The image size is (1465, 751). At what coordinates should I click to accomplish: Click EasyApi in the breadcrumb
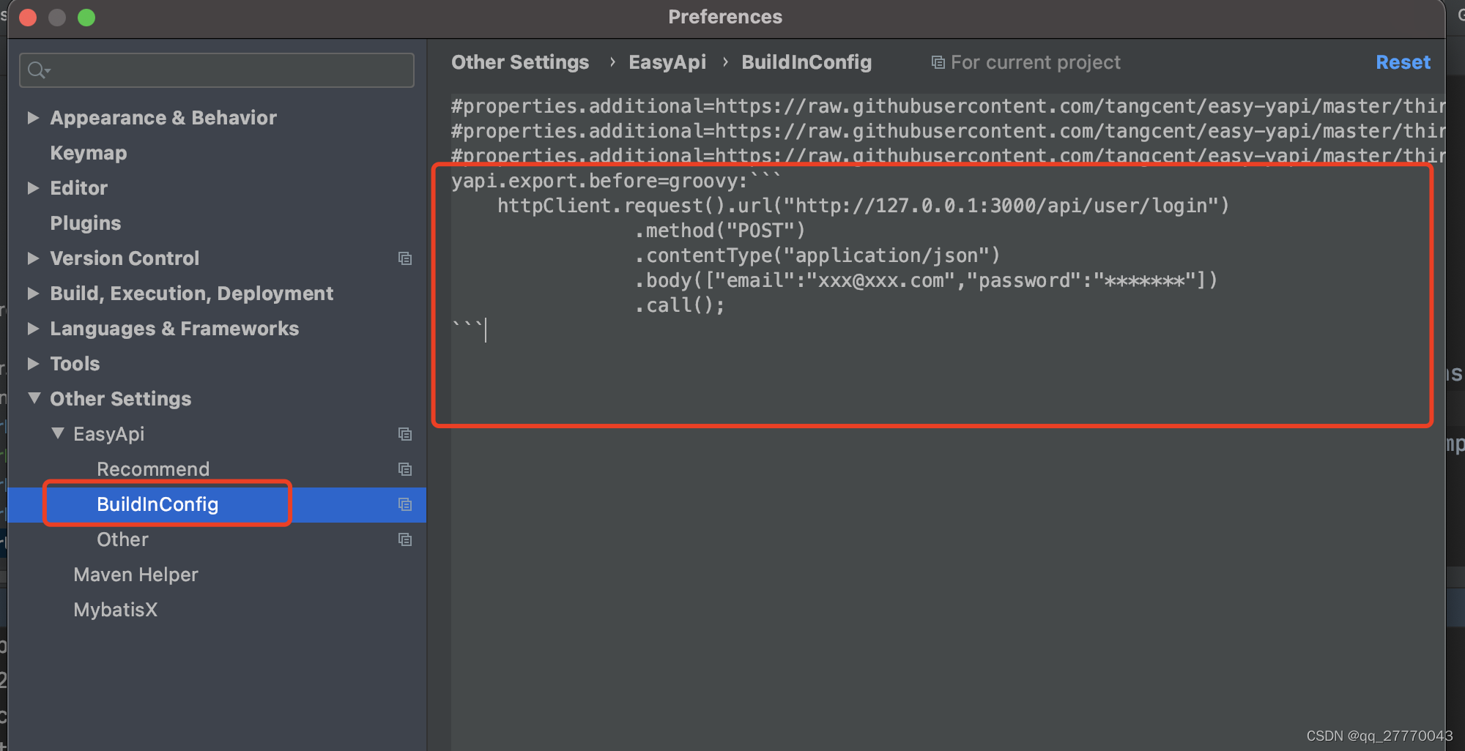coord(667,63)
